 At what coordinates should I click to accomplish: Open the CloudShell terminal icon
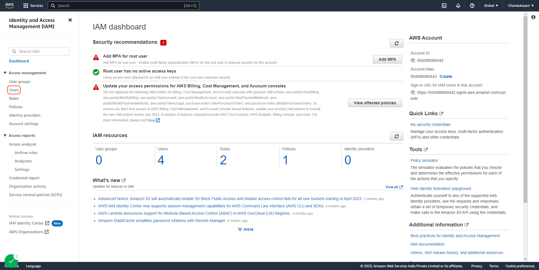click(x=444, y=6)
